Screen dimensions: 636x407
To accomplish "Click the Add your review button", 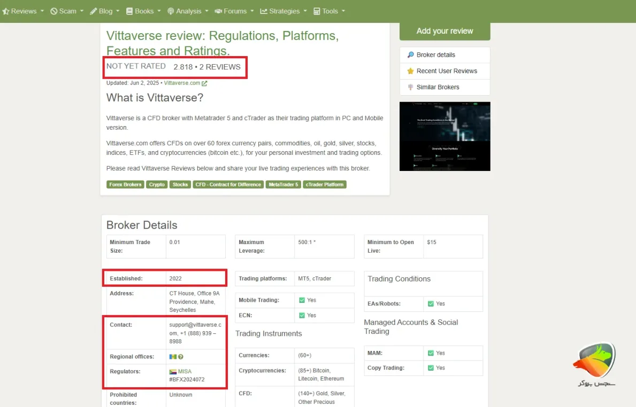I will 445,31.
